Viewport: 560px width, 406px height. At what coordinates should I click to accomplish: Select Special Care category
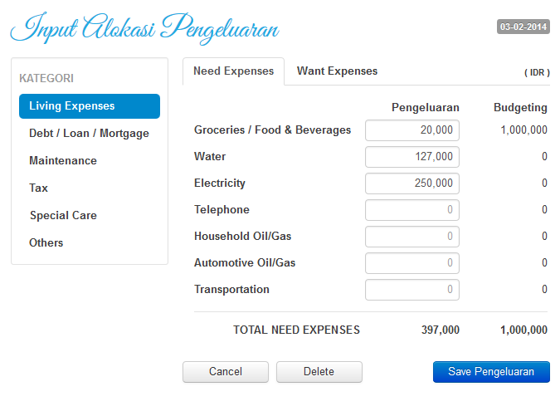pos(63,216)
